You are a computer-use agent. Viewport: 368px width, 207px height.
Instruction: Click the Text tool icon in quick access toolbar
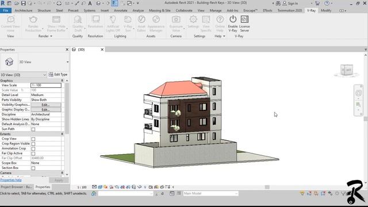pyautogui.click(x=90, y=3)
